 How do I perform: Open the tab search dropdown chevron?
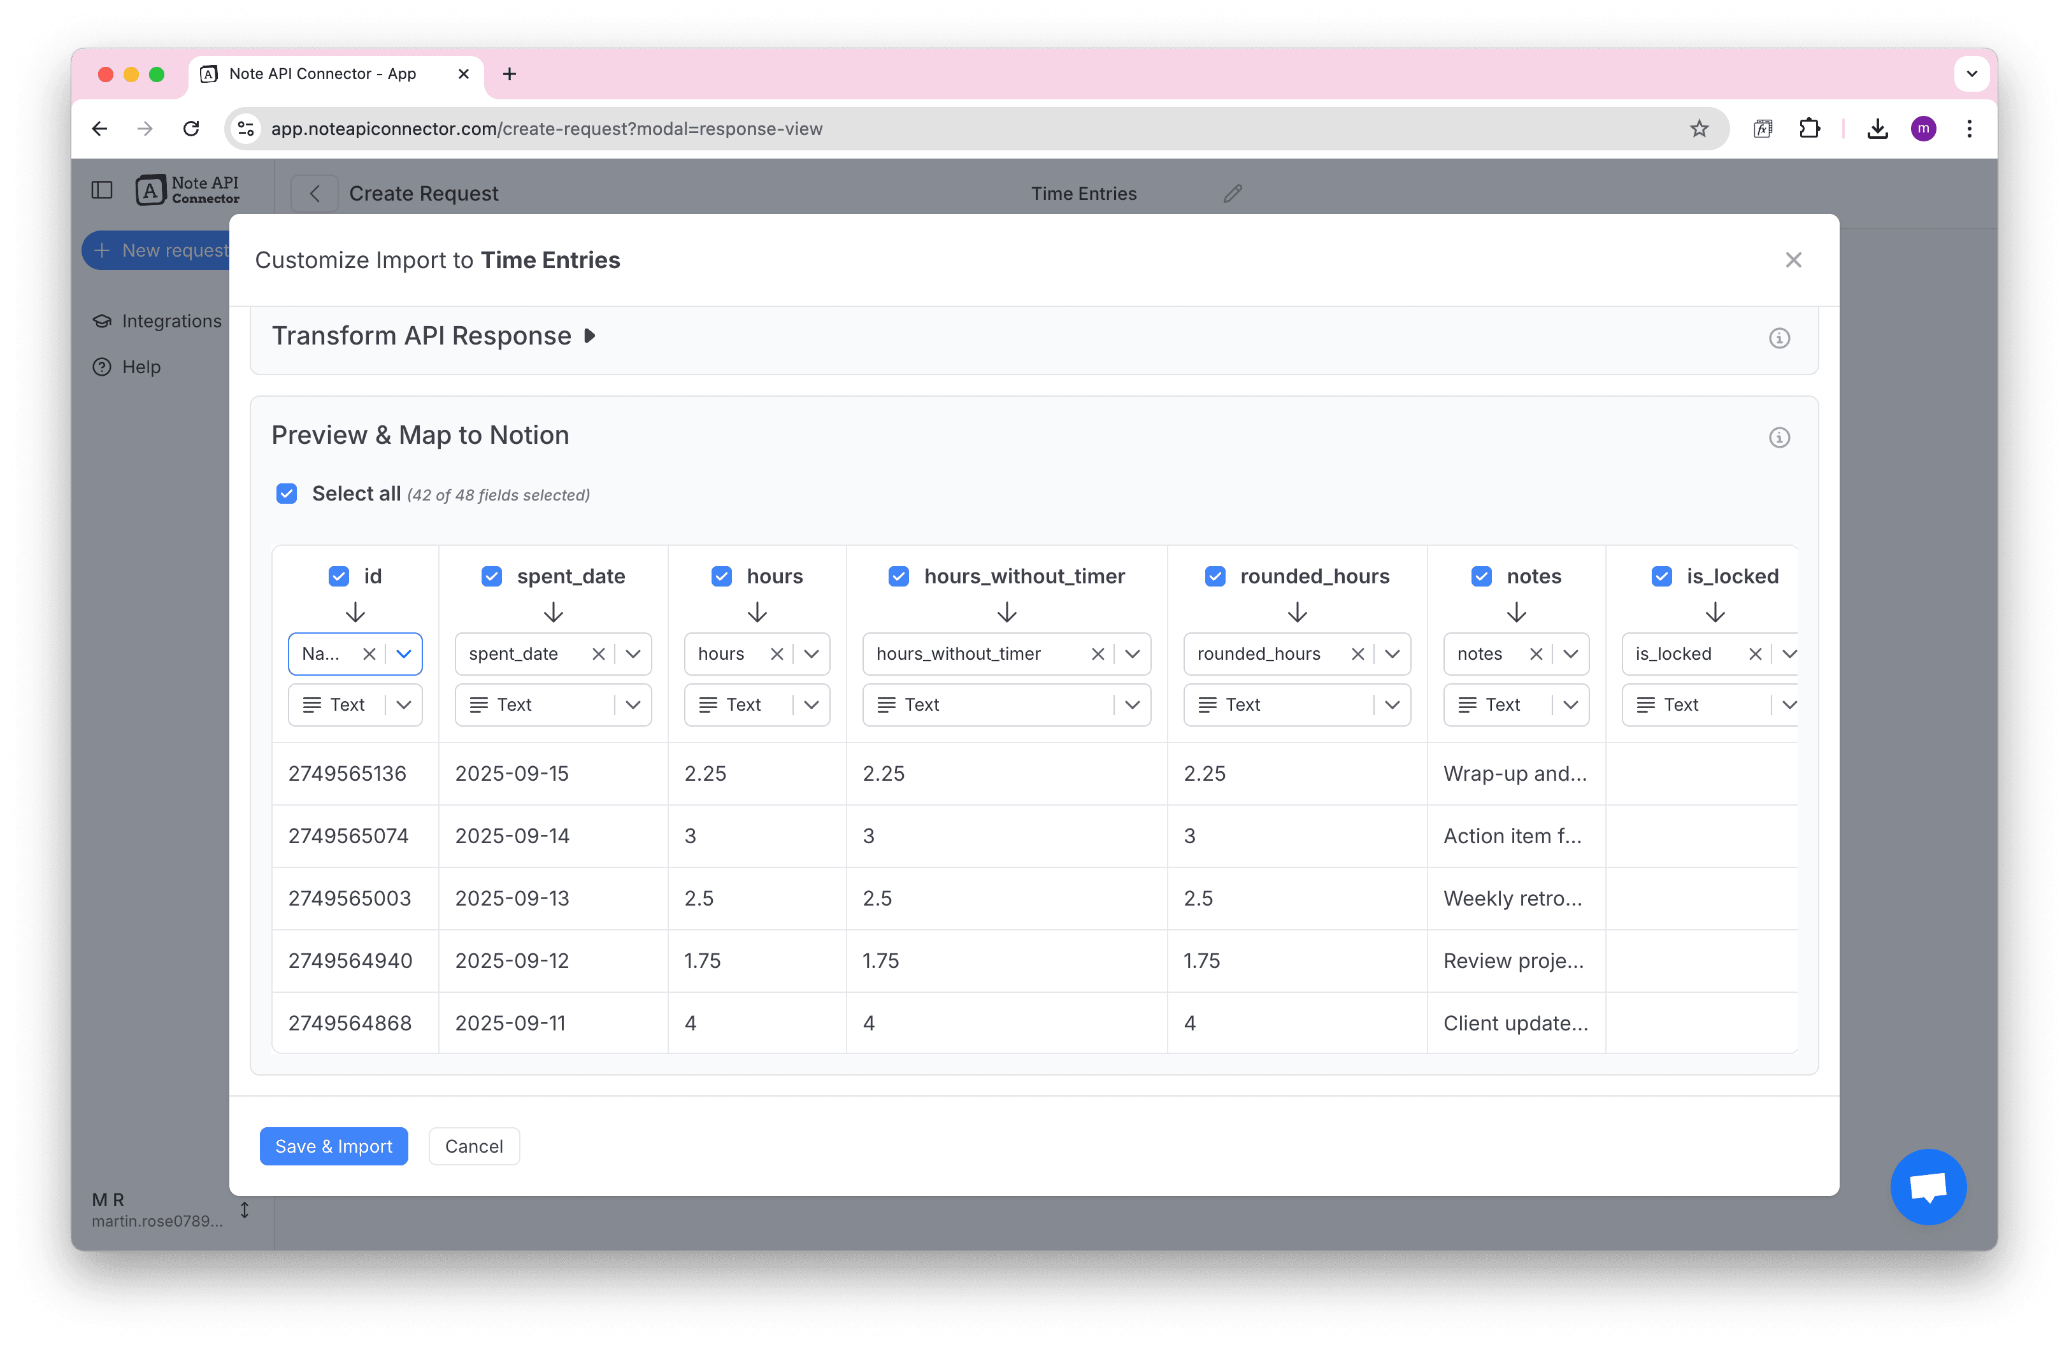tap(1971, 74)
